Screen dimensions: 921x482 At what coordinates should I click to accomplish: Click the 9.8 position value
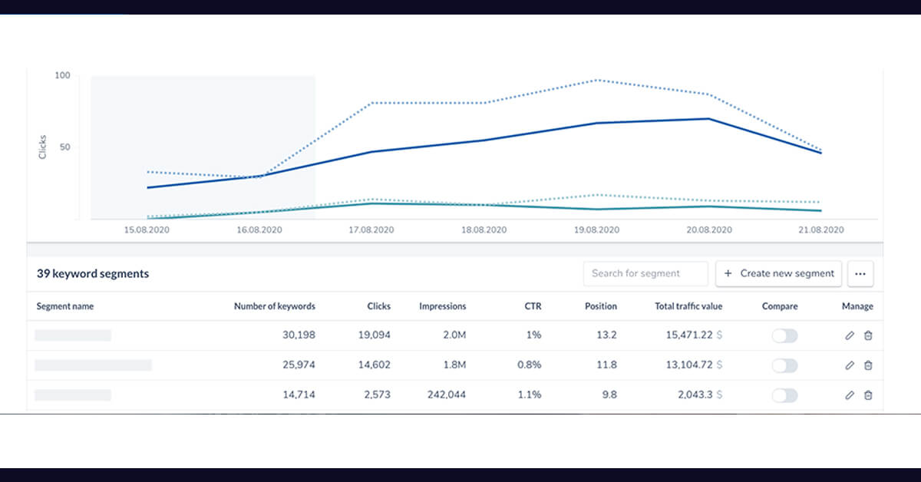point(609,395)
